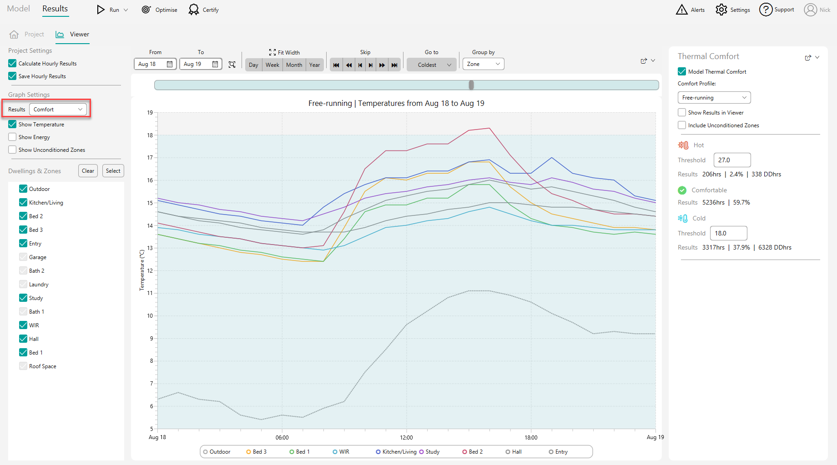Select the Month range tab
This screenshot has width=837, height=465.
pos(294,65)
